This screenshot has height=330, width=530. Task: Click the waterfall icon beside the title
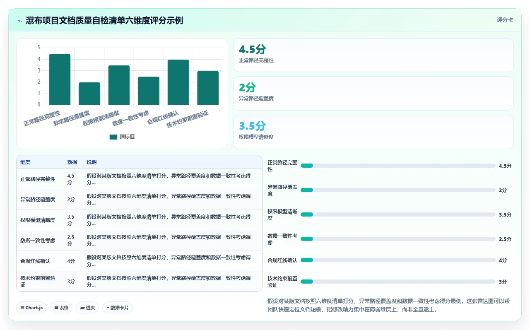(x=19, y=21)
